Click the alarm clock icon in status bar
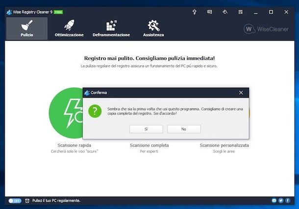The height and width of the screenshot is (209, 299). tap(27, 201)
